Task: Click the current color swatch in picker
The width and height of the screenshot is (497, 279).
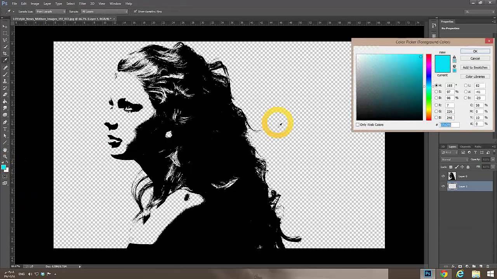Action: [442, 68]
